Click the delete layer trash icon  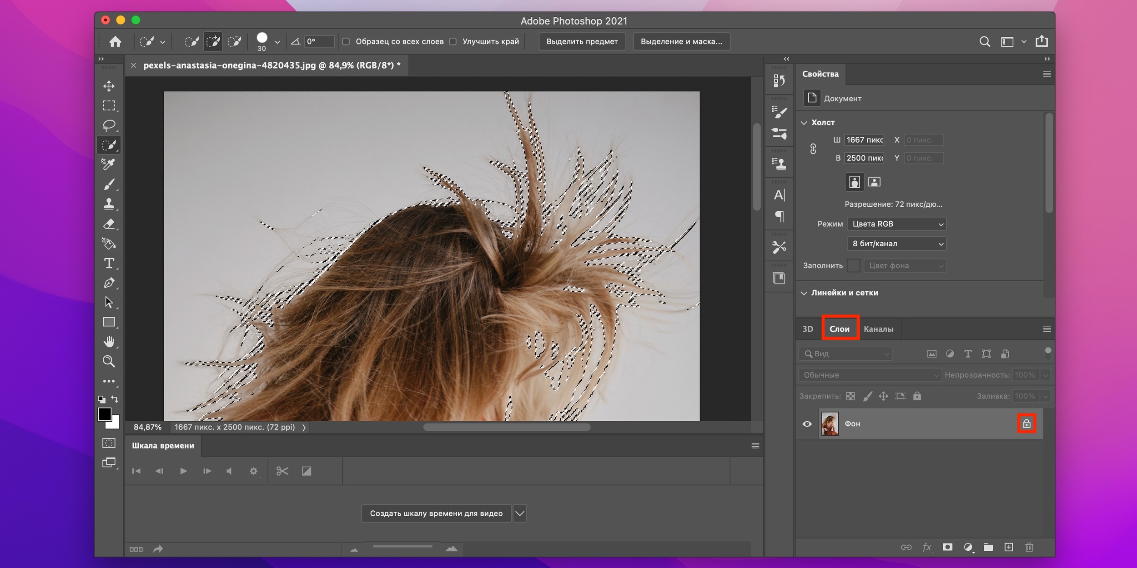[1029, 548]
